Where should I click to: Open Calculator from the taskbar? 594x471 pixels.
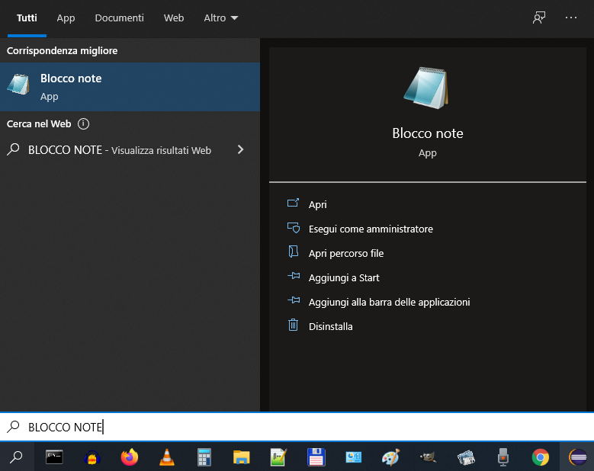(204, 457)
